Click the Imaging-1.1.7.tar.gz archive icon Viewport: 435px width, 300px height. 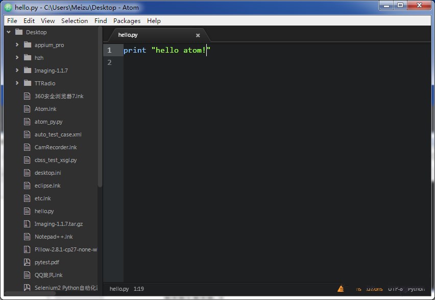coord(28,224)
